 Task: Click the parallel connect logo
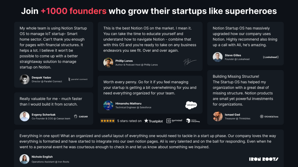click(x=78, y=79)
